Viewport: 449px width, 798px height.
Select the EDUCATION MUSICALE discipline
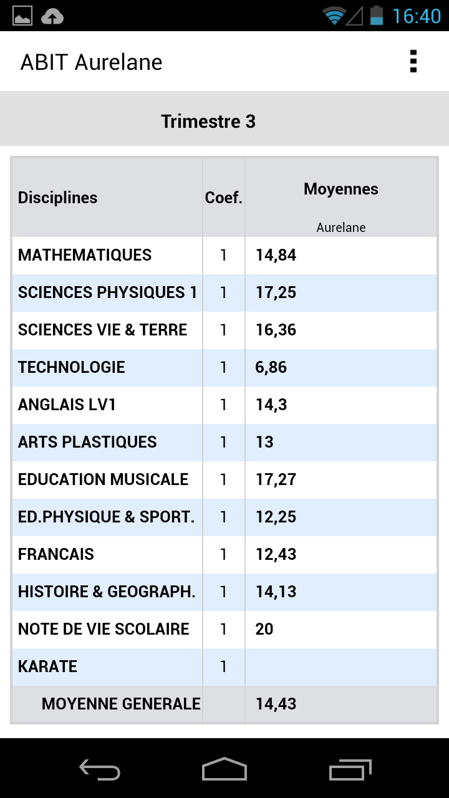(x=104, y=479)
